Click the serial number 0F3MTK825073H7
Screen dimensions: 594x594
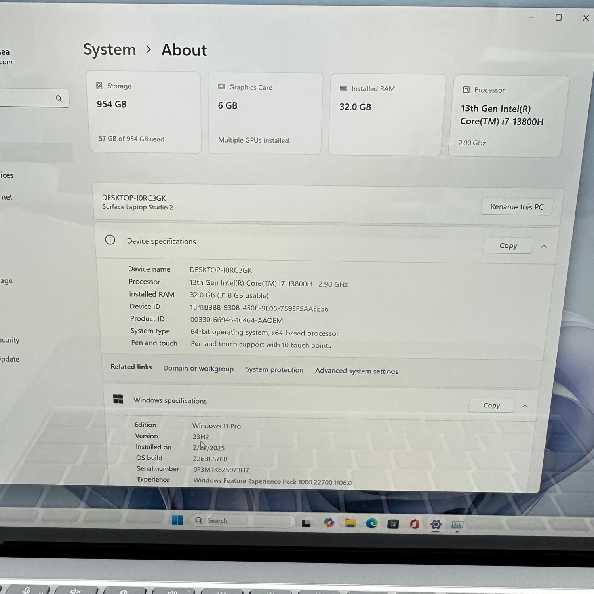[x=221, y=470]
